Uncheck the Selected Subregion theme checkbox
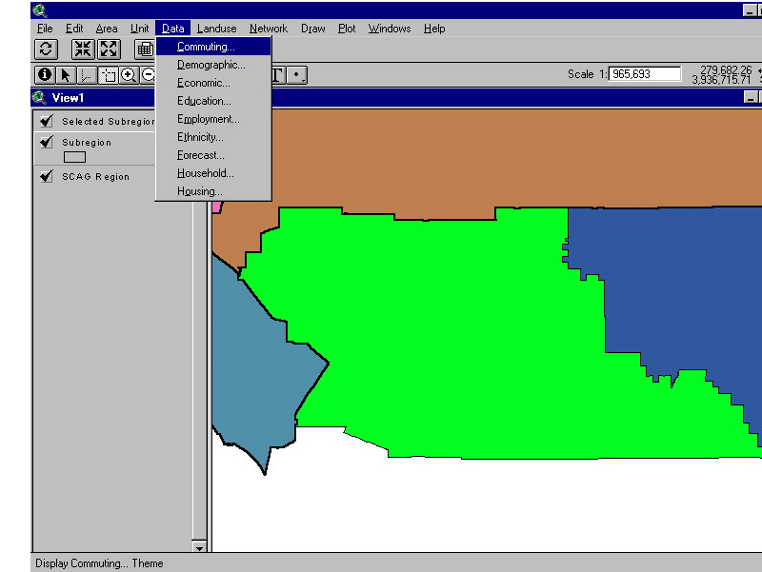 click(46, 121)
